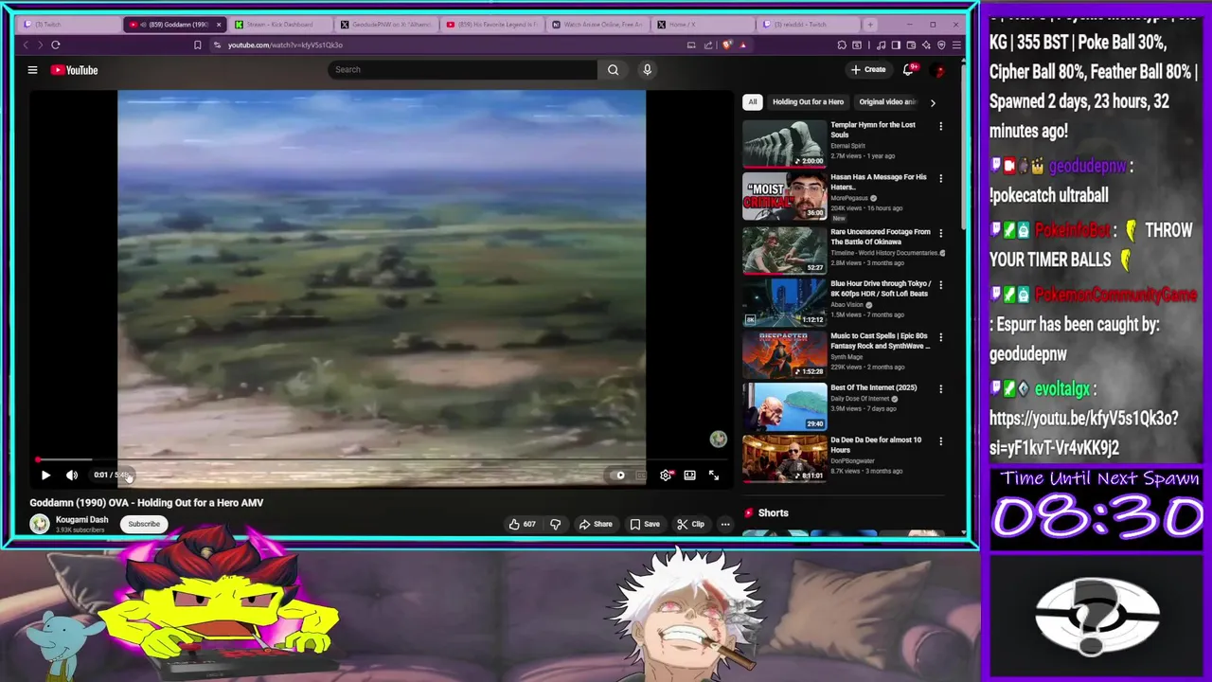Focus the YouTube search field
The width and height of the screenshot is (1212, 682).
click(462, 69)
